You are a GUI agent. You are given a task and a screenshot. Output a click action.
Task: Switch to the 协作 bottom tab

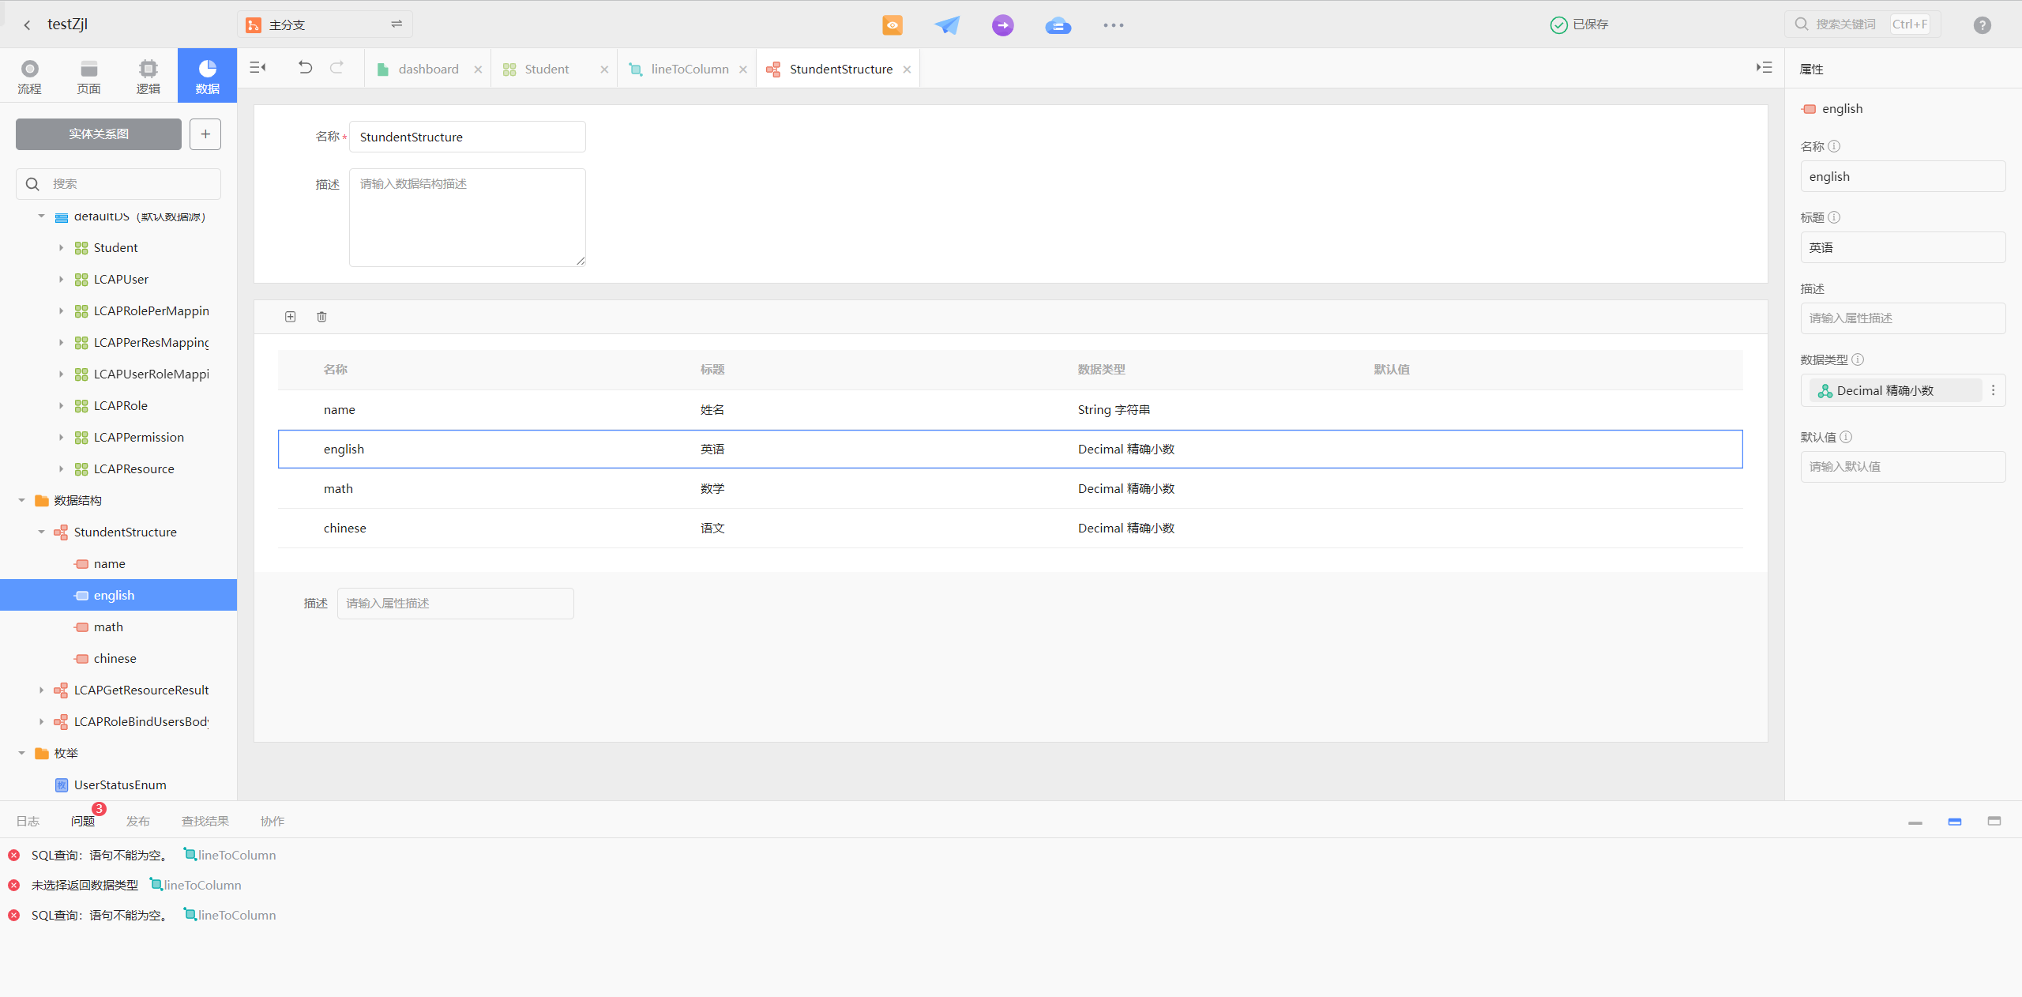click(x=272, y=822)
